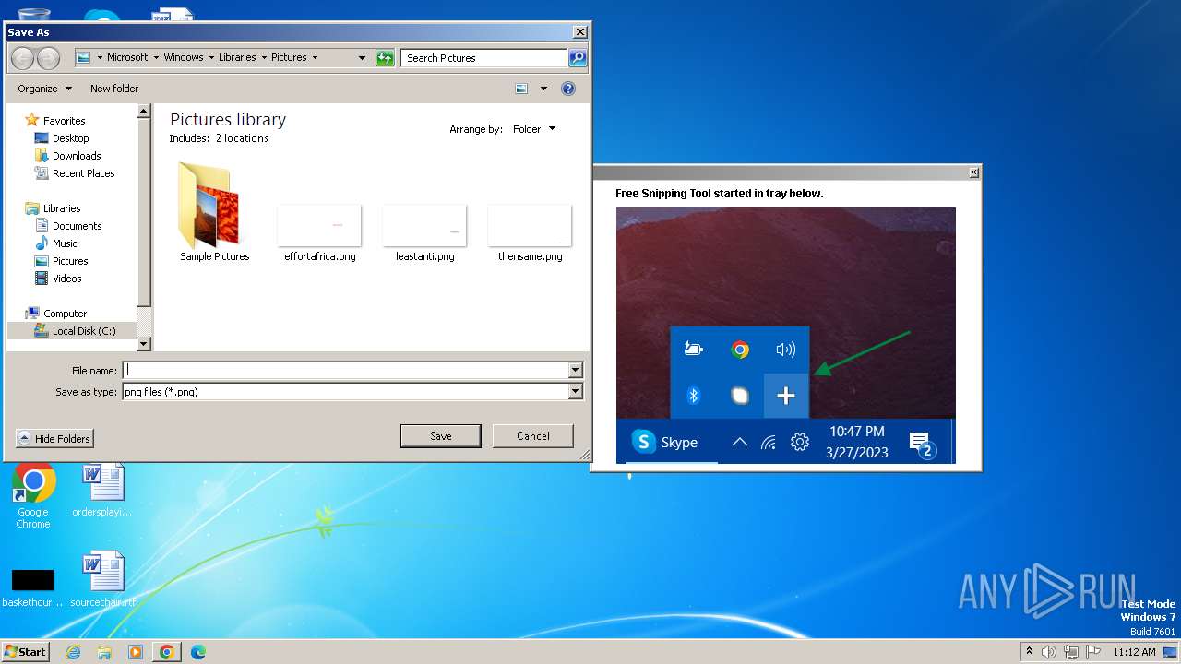Open the Save as type dropdown
Image resolution: width=1181 pixels, height=664 pixels.
point(576,391)
